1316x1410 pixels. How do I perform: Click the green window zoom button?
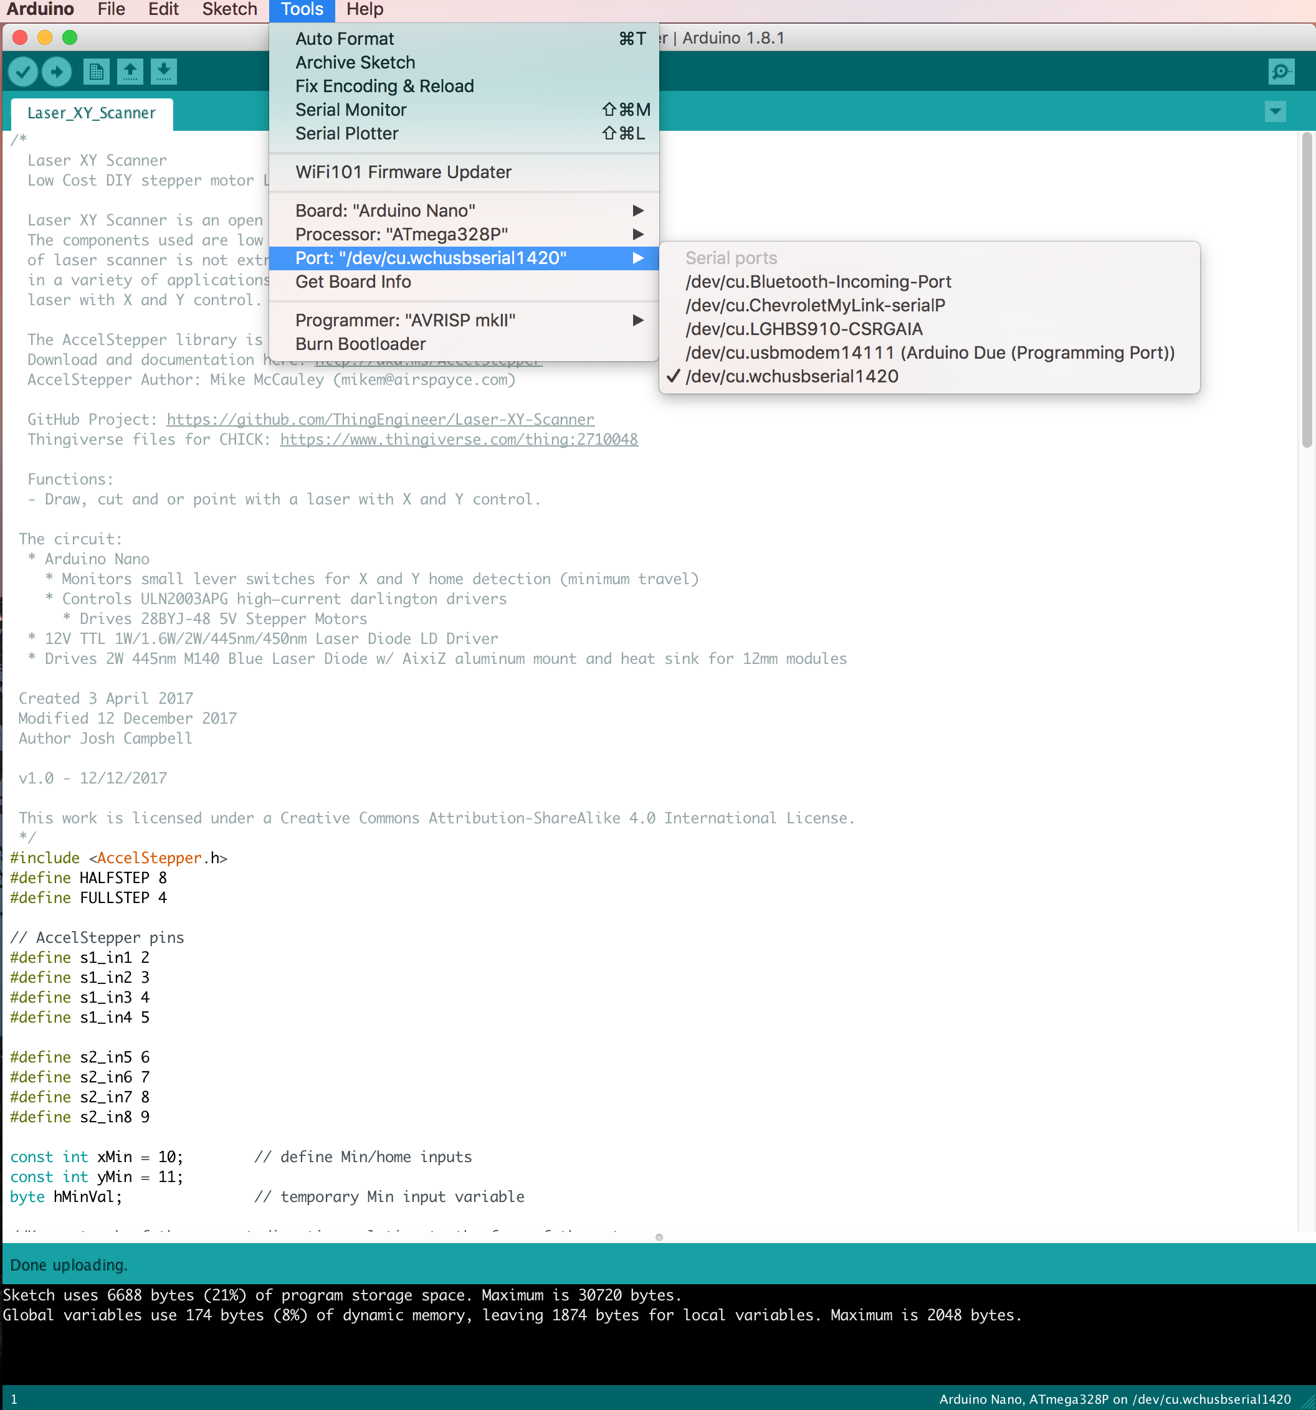tap(70, 37)
